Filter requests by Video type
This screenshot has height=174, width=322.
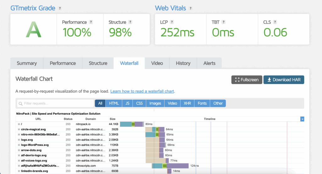[x=172, y=103]
